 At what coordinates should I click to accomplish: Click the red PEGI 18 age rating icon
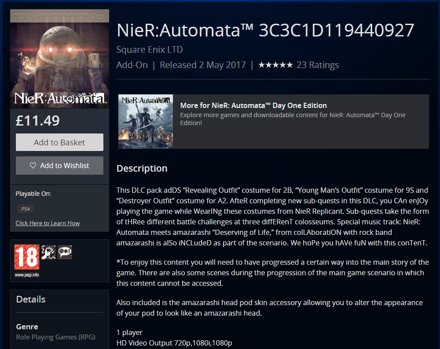[27, 257]
